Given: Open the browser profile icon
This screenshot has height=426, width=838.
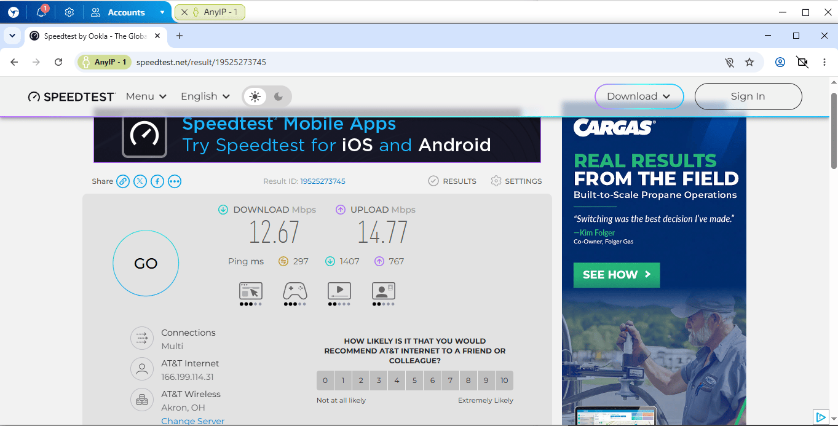Looking at the screenshot, I should (780, 62).
